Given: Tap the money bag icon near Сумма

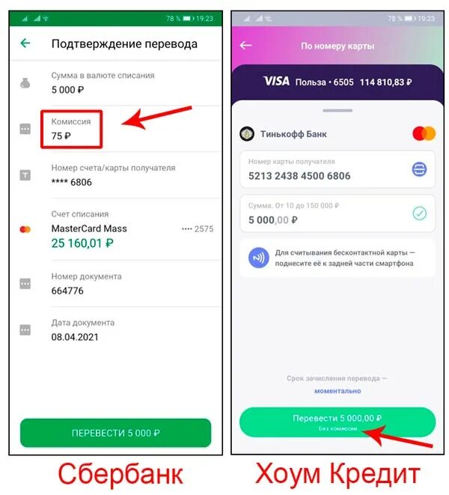Looking at the screenshot, I should click(x=25, y=83).
